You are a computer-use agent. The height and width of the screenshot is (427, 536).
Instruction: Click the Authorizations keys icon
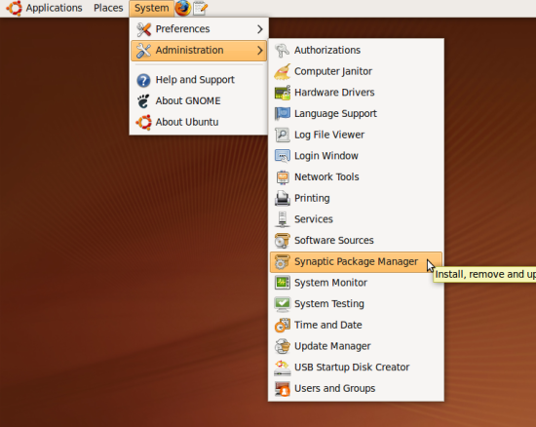tap(283, 51)
